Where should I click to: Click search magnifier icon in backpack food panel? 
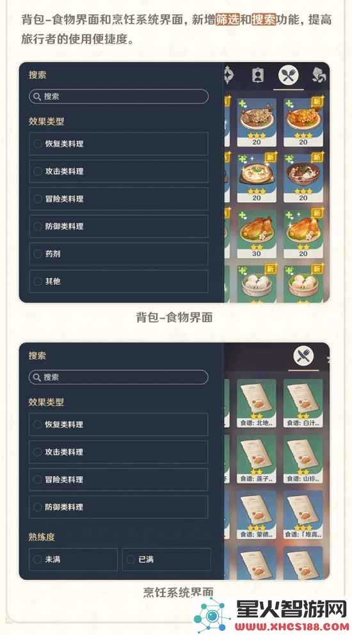pos(37,97)
